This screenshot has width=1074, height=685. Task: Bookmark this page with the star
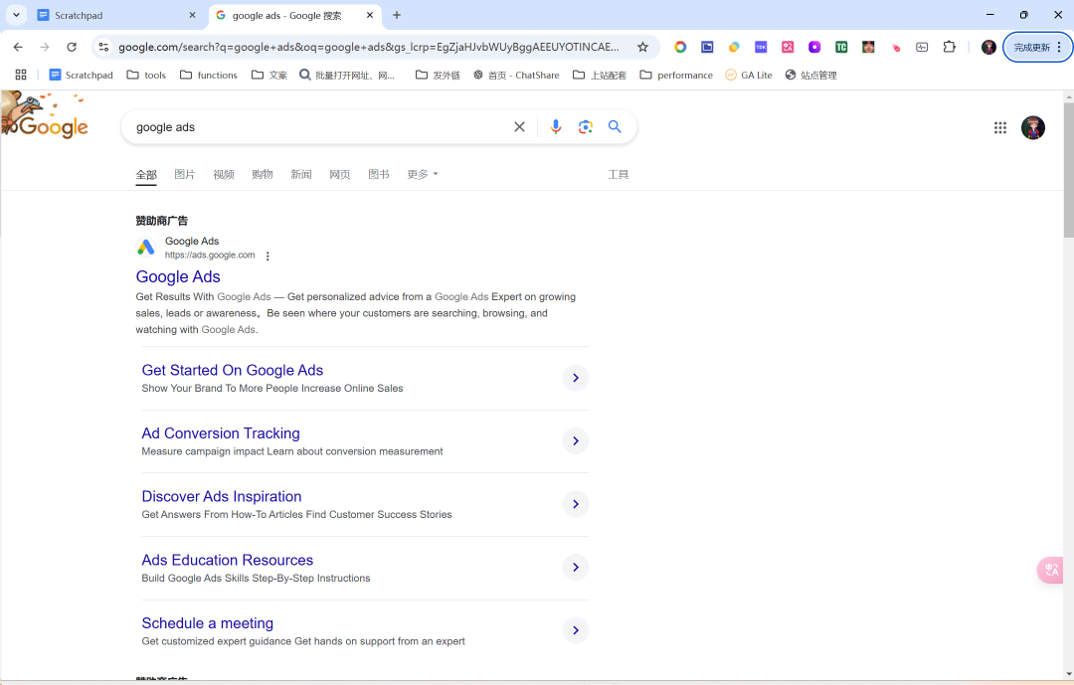[x=642, y=47]
